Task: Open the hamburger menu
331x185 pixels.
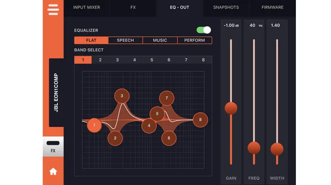Action: coord(53,10)
